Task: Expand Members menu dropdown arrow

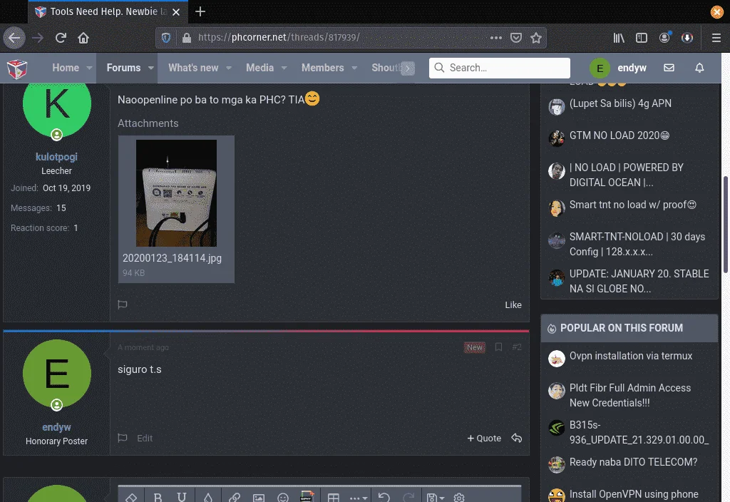Action: [x=354, y=68]
